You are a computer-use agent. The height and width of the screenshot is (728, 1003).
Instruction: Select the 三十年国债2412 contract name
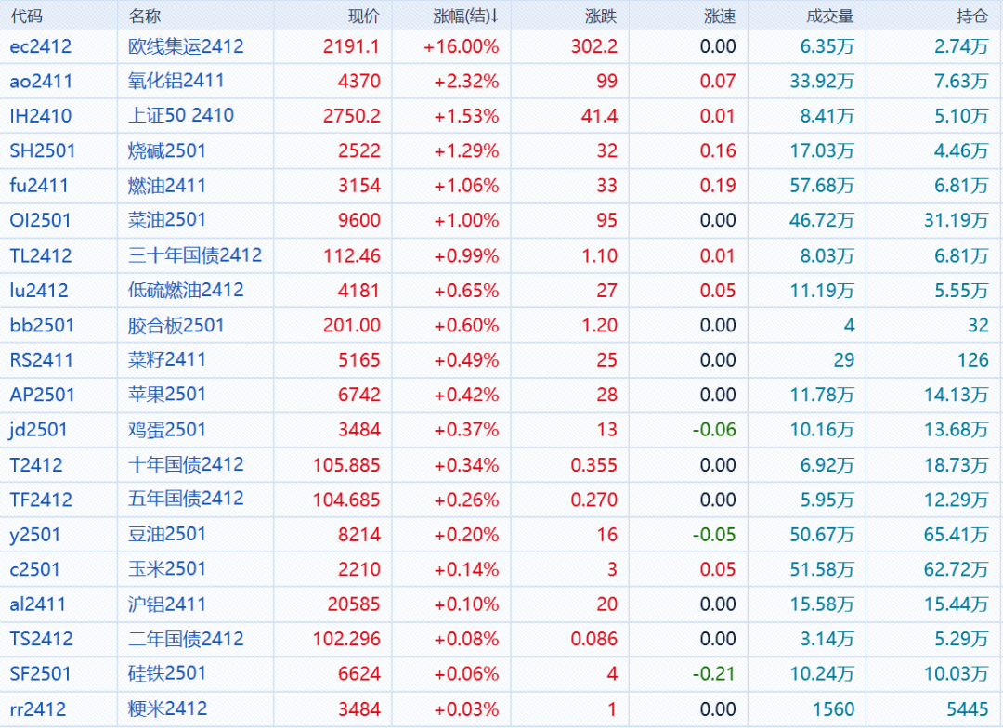[x=195, y=255]
